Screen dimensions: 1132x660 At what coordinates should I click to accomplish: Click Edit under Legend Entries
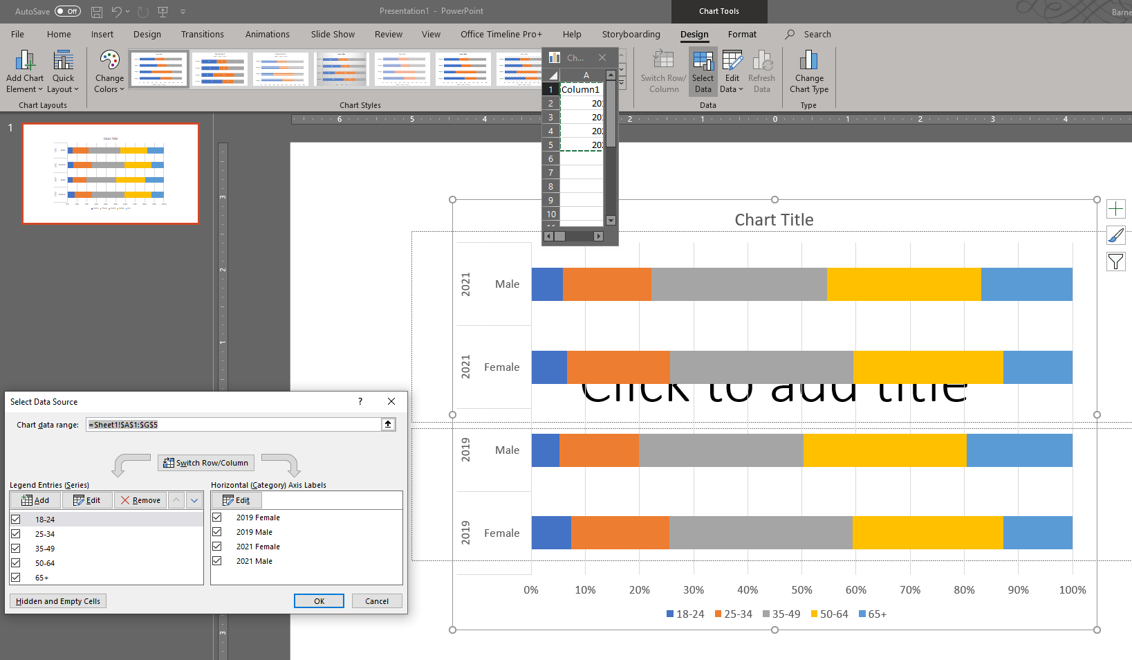click(87, 500)
